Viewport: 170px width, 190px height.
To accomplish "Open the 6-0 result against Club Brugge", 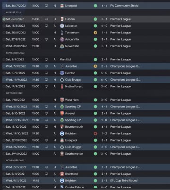I will click(104, 80).
